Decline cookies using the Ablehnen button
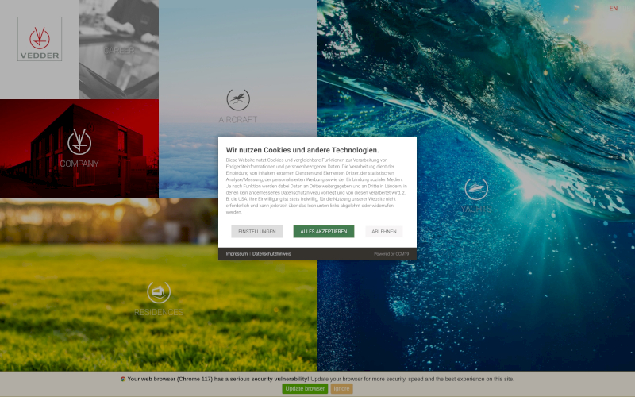Image resolution: width=635 pixels, height=397 pixels. (x=384, y=232)
